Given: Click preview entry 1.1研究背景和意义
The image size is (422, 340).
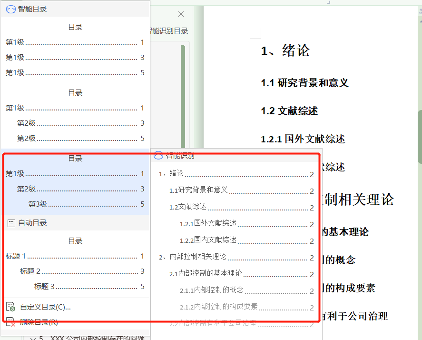Looking at the screenshot, I should (x=241, y=190).
